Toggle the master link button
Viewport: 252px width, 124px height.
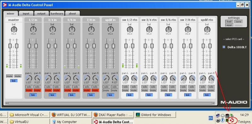click(14, 81)
